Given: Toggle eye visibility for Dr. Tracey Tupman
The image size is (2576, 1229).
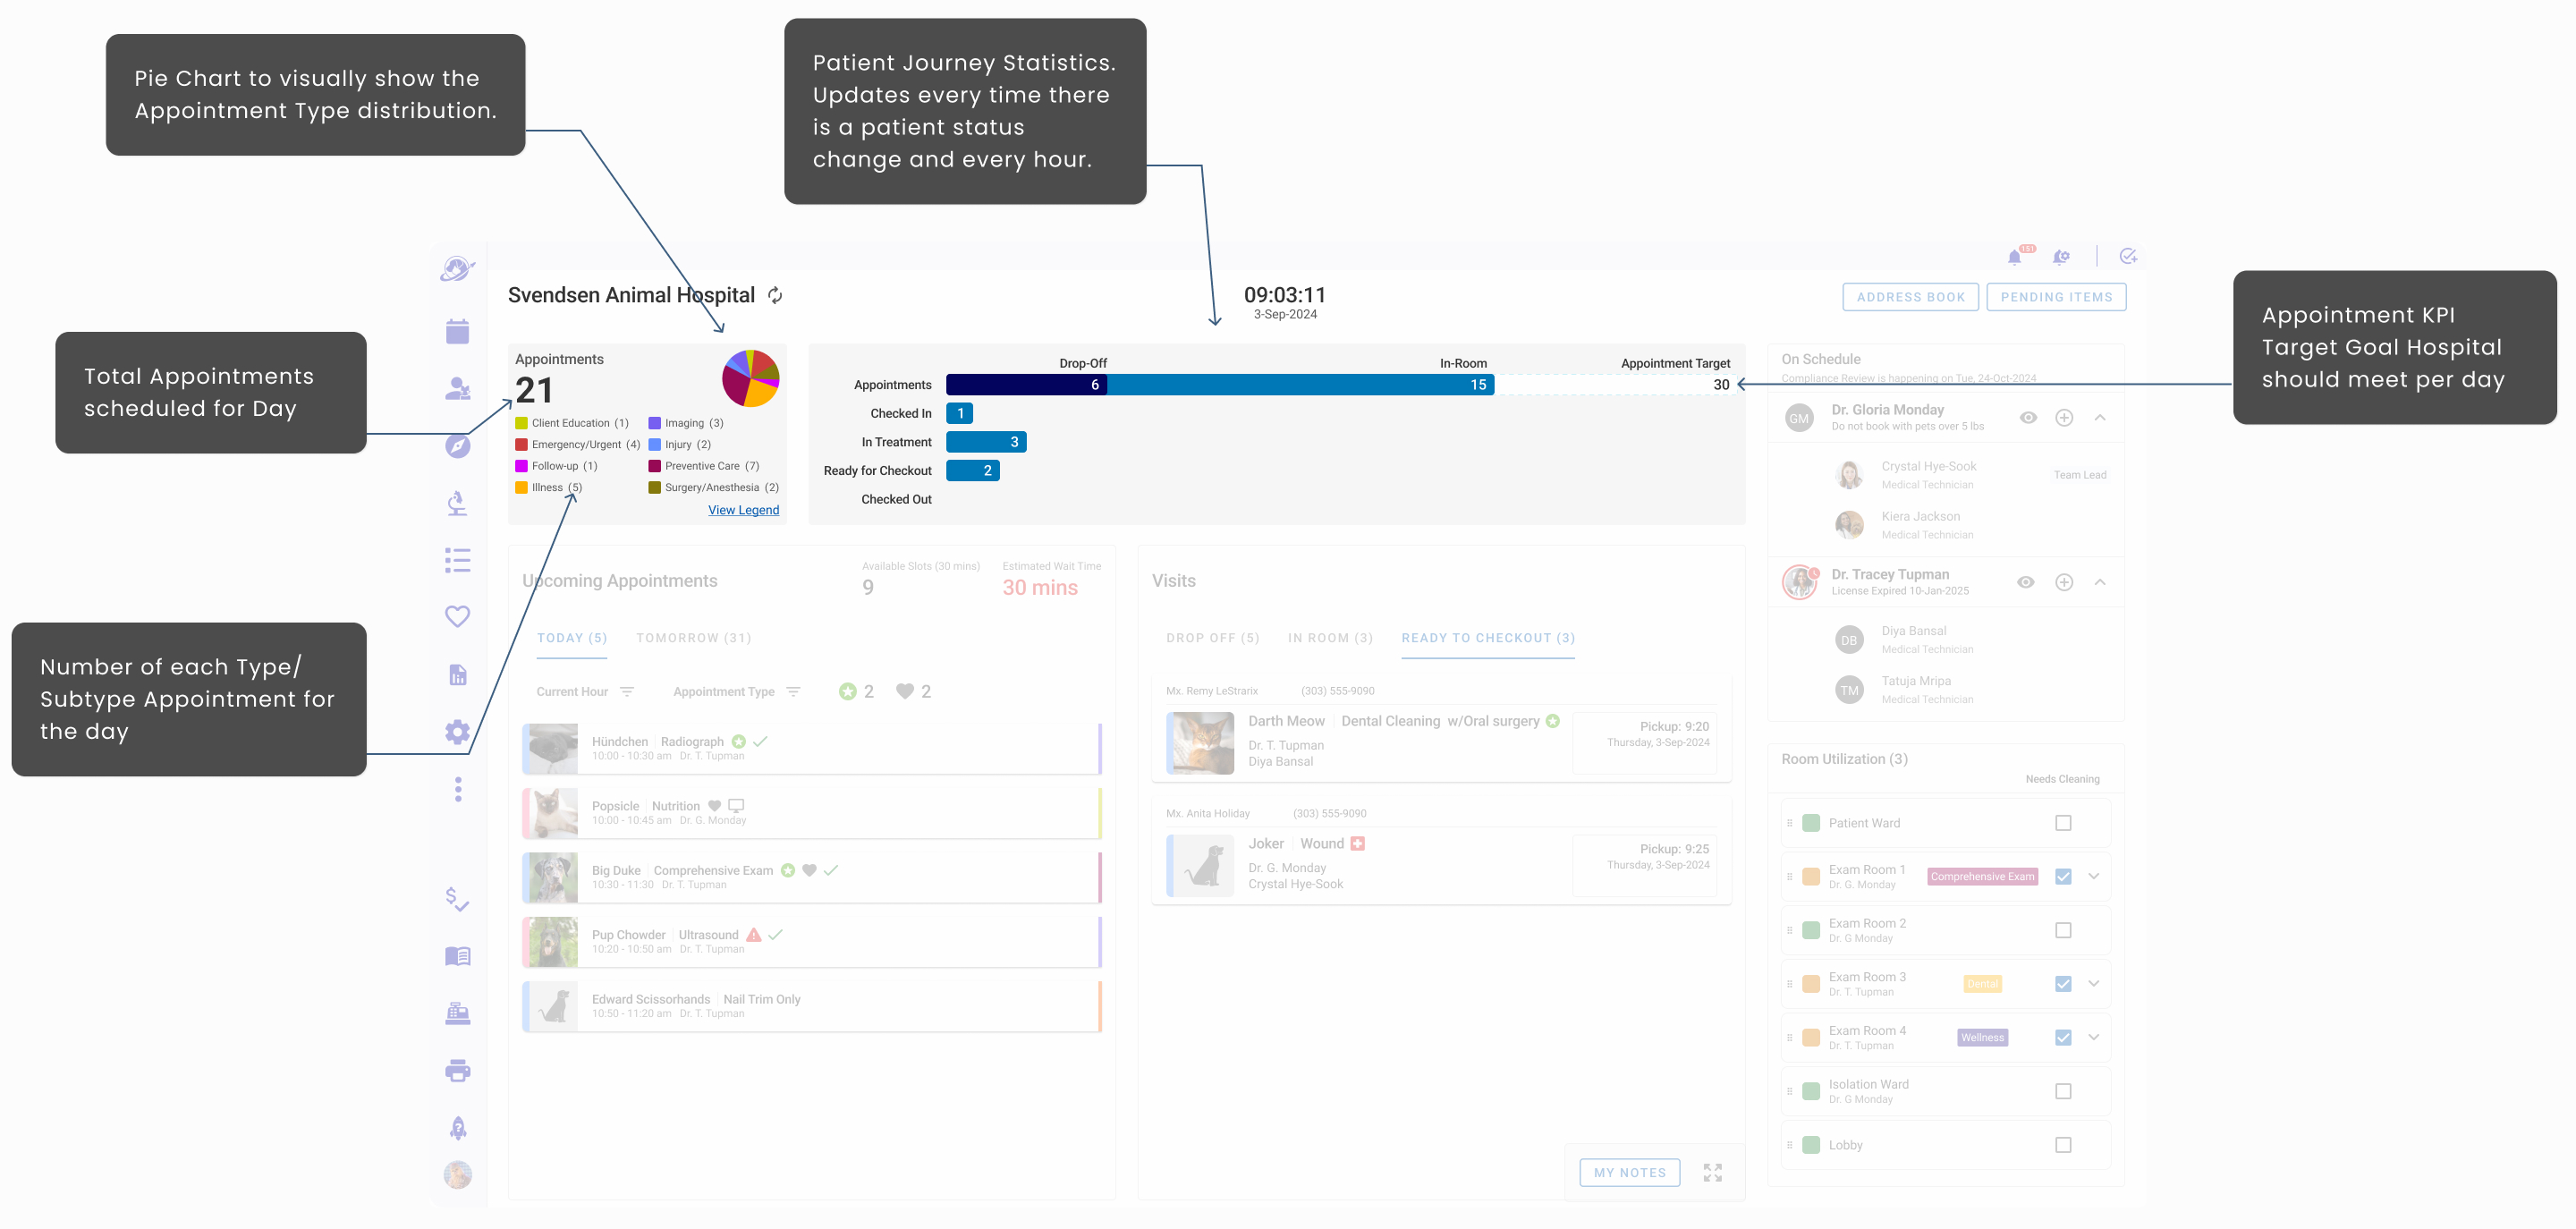Looking at the screenshot, I should pos(2025,582).
